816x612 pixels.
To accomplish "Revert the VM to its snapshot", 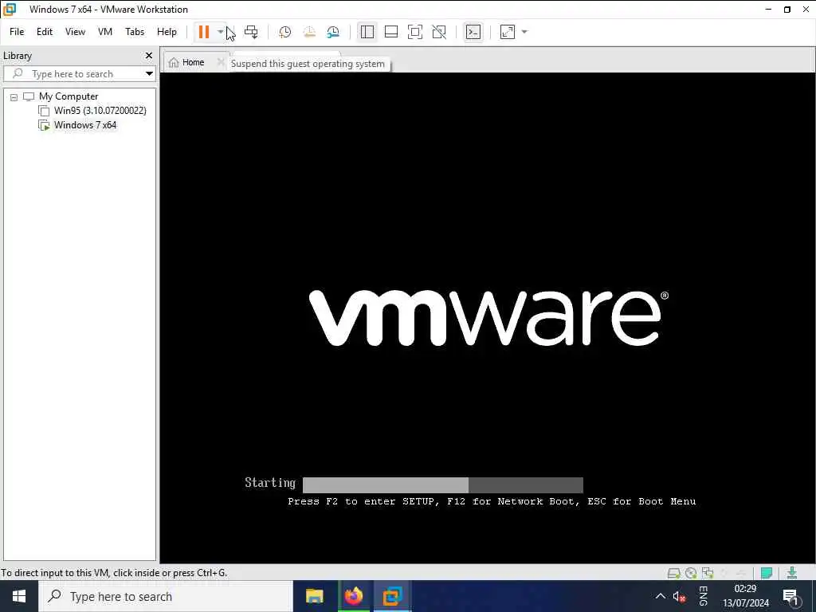I will 309,32.
